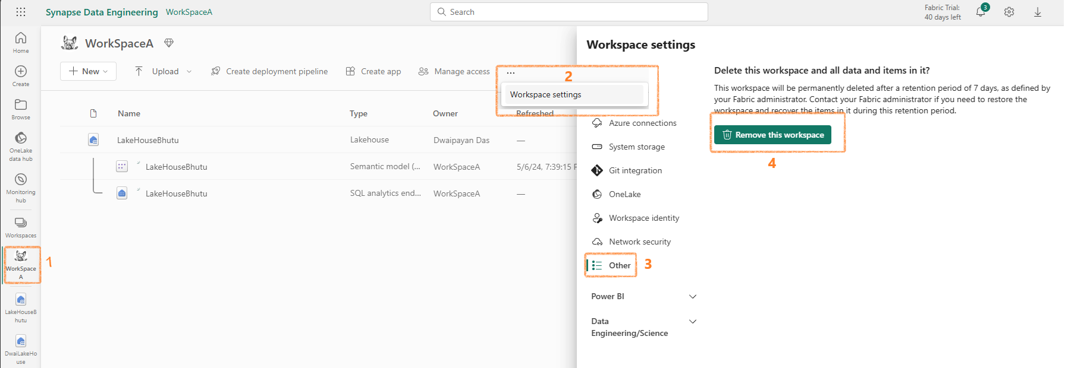Click the WorkSpaceA breadcrumb in the header

(x=189, y=12)
